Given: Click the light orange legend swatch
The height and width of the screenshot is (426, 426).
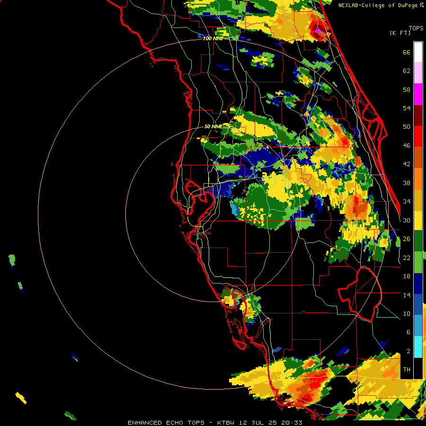Looking at the screenshot, I should (x=418, y=179).
